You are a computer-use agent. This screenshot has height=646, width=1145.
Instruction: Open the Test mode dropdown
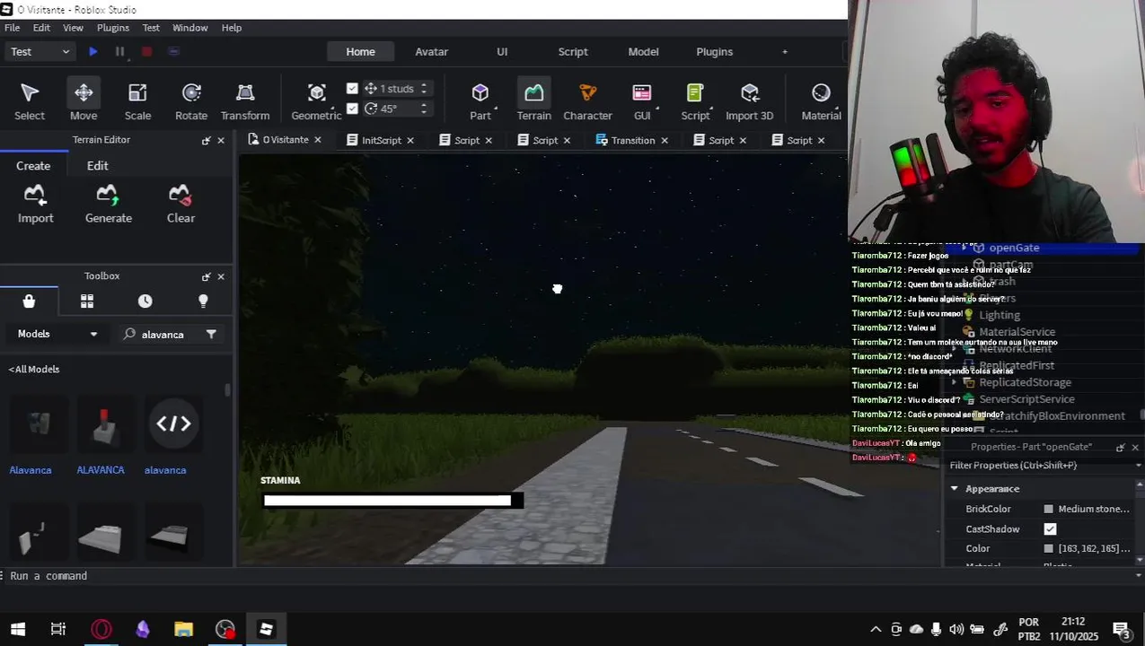(40, 52)
